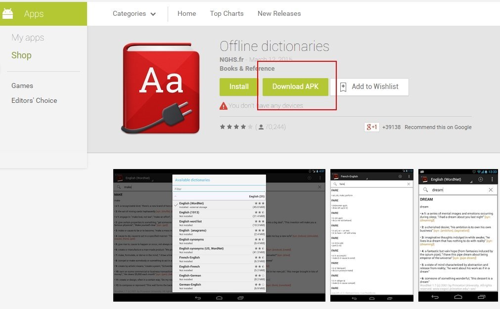This screenshot has width=500, height=309.
Task: Go to the Home tab
Action: [187, 13]
